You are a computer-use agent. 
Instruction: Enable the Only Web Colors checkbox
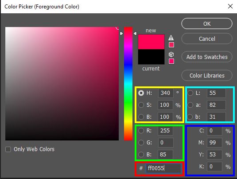coord(8,149)
